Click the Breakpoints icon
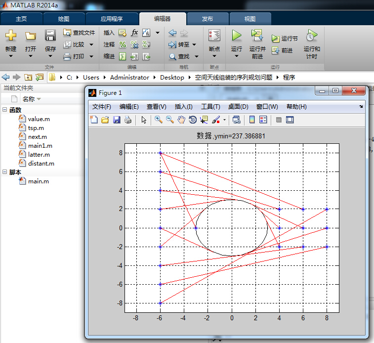374x343 pixels. point(214,35)
